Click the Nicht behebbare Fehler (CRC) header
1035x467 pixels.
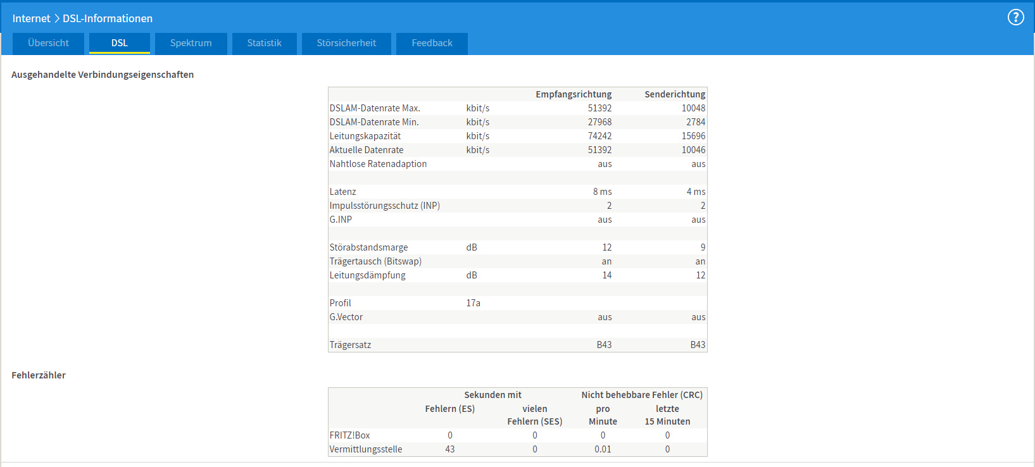coord(642,395)
